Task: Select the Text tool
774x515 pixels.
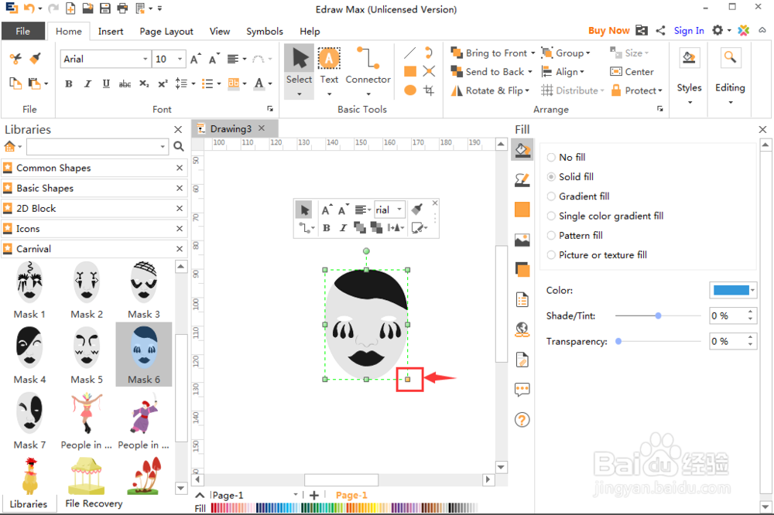Action: pyautogui.click(x=329, y=67)
